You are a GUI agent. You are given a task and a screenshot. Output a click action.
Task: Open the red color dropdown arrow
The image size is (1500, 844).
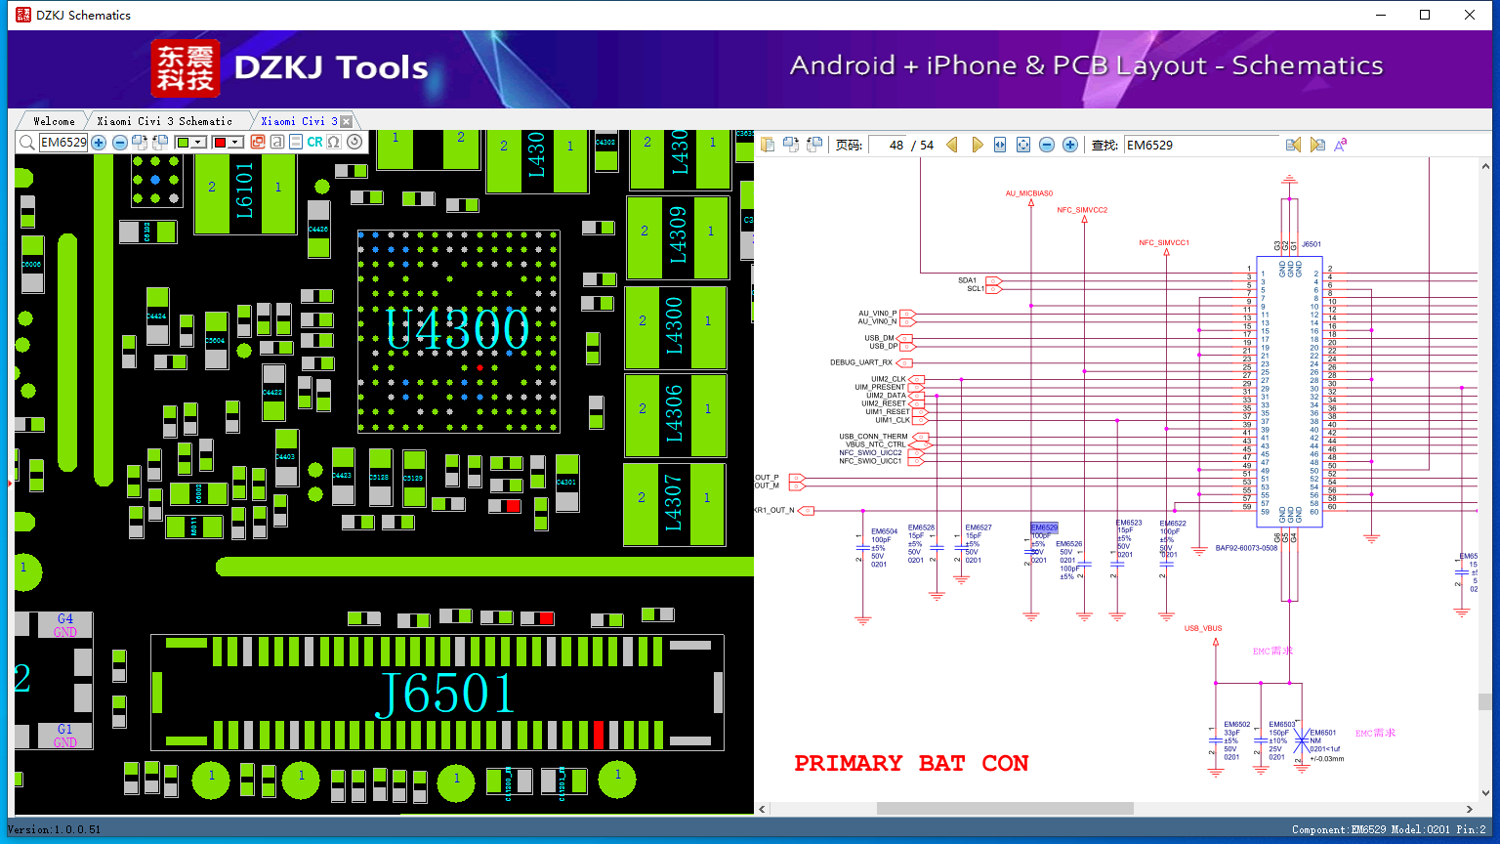pos(235,143)
